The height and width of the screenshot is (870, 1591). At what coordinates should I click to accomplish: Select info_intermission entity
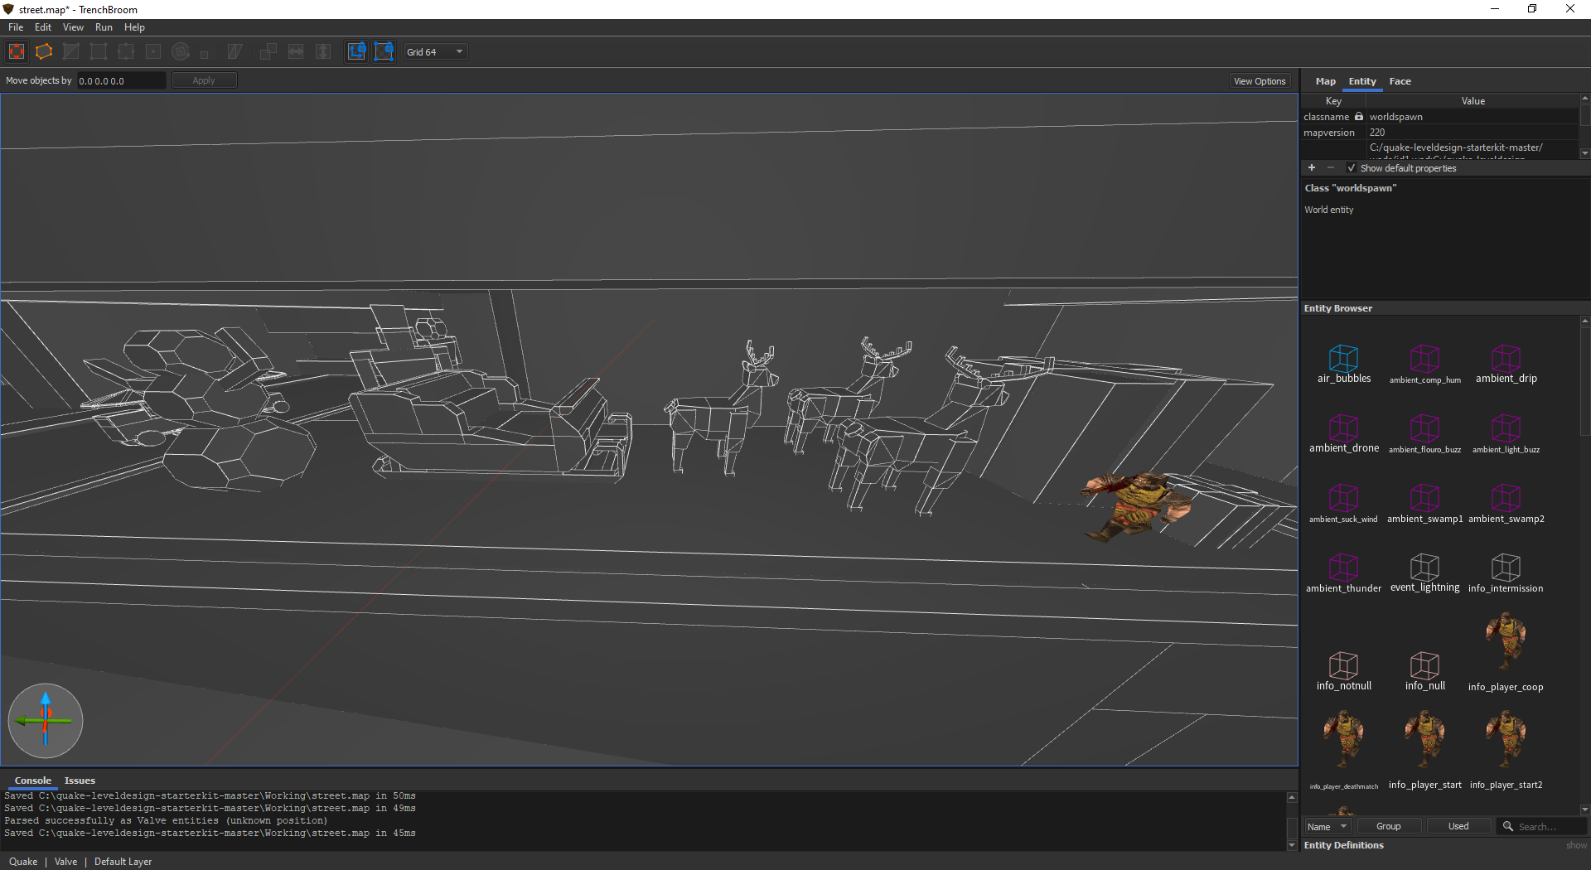pos(1506,572)
